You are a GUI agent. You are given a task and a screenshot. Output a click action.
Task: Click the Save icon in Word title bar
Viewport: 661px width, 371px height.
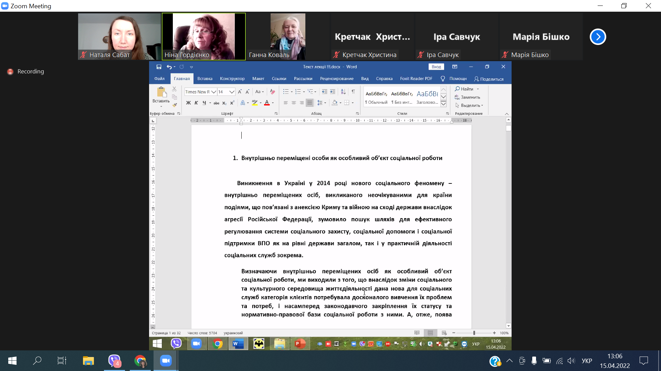coord(159,67)
